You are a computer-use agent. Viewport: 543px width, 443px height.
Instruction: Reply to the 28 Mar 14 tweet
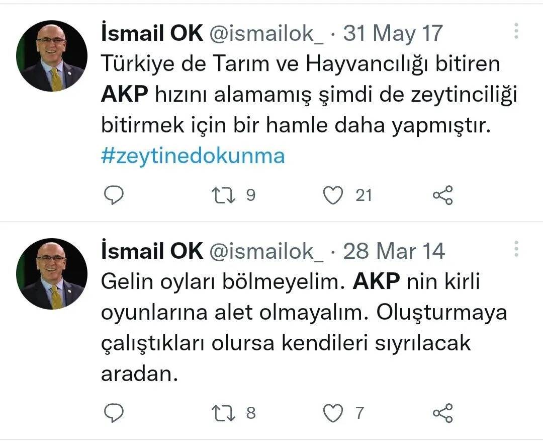pos(114,413)
